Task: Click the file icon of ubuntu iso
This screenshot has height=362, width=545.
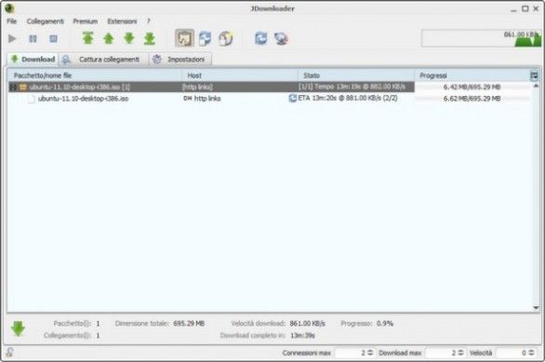Action: (32, 99)
